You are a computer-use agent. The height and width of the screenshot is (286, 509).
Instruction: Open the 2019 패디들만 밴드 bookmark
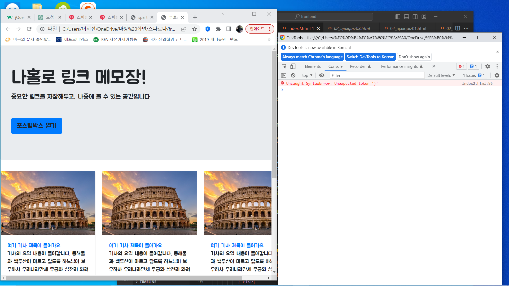(x=215, y=39)
